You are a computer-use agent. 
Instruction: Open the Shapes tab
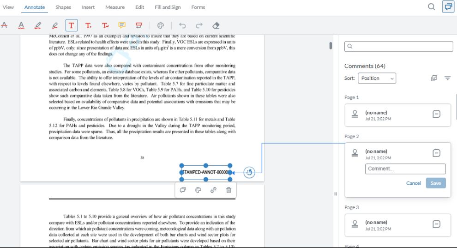[63, 7]
